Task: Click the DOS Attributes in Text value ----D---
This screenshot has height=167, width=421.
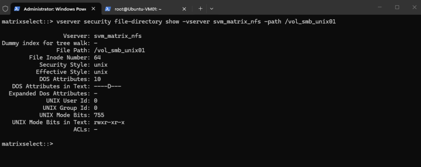Action: [x=108, y=86]
